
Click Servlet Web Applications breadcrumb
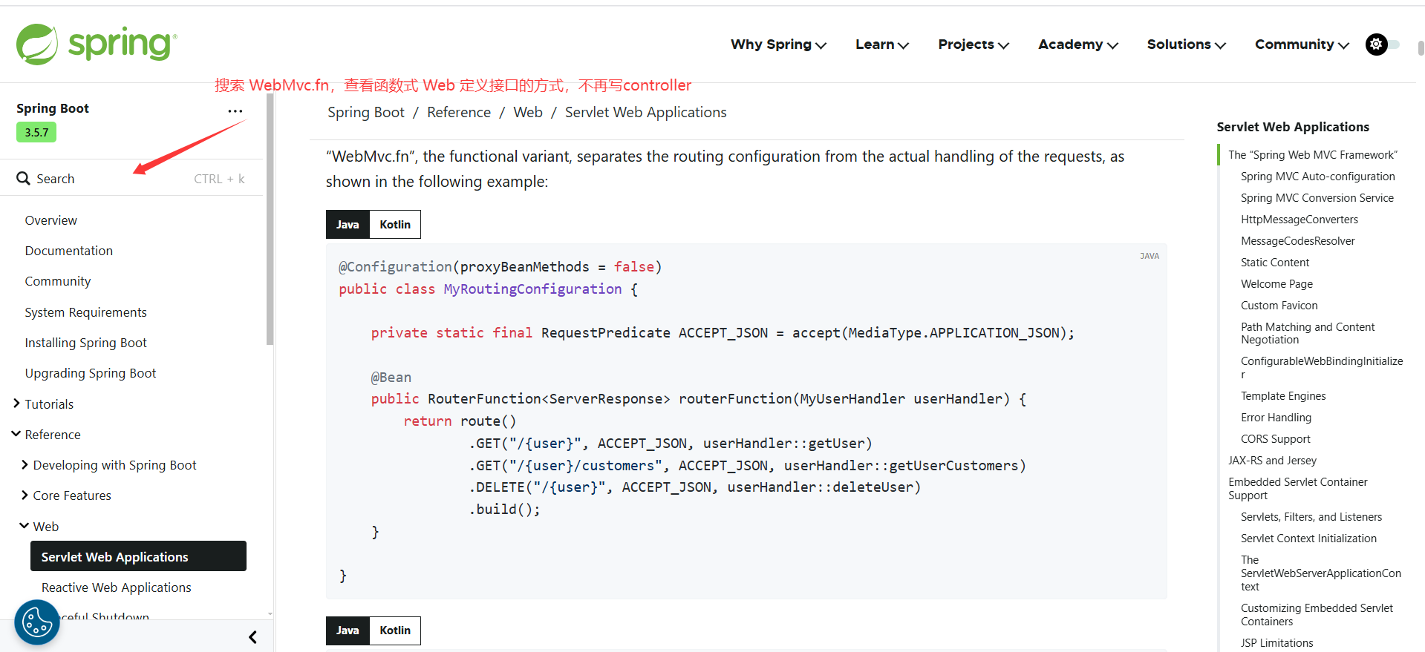(646, 112)
